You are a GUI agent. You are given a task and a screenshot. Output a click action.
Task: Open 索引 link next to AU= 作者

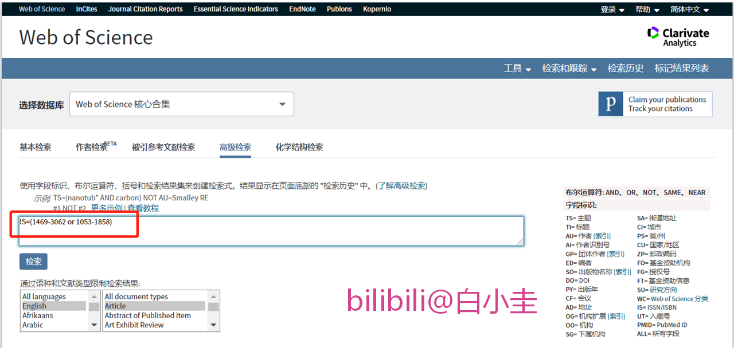point(602,236)
